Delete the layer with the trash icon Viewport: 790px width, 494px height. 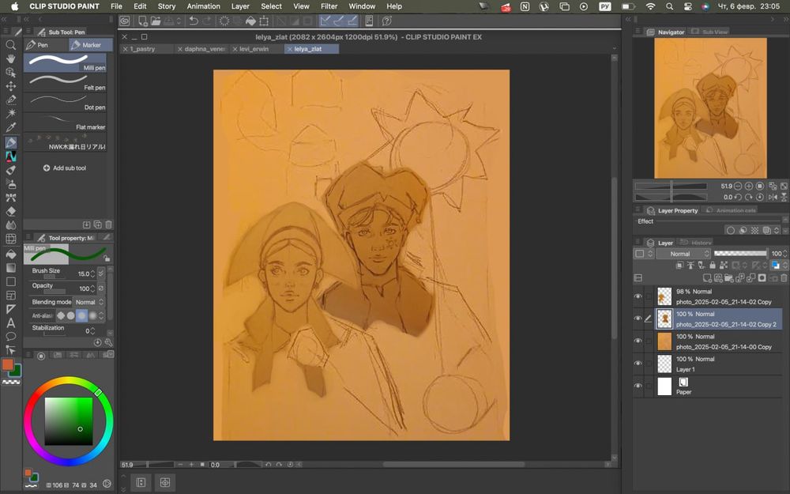(x=784, y=278)
